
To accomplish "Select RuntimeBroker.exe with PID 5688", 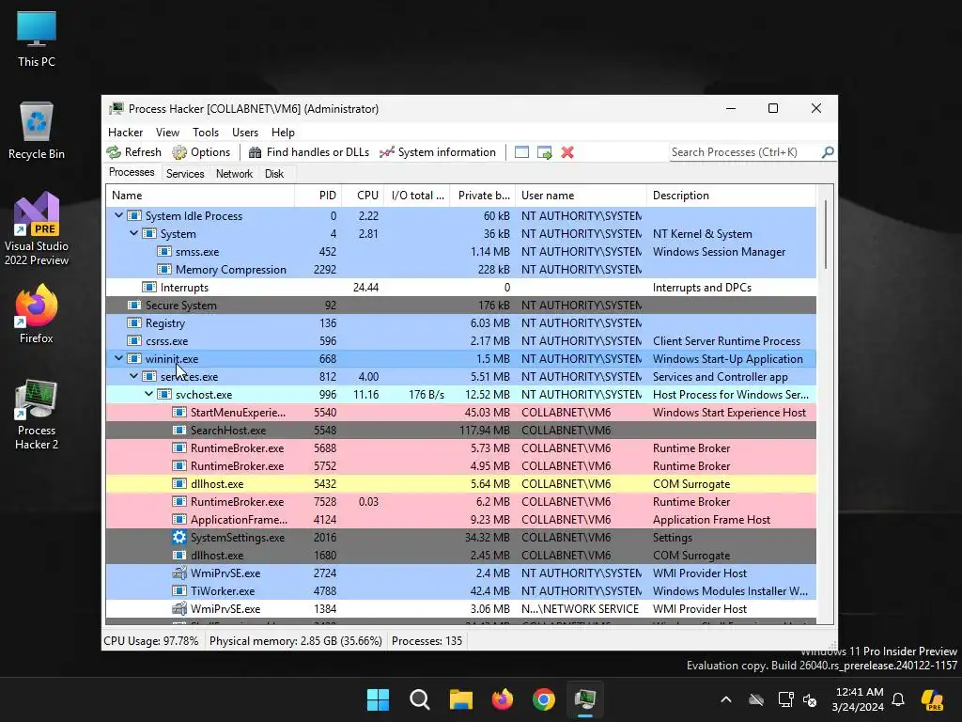I will point(460,448).
